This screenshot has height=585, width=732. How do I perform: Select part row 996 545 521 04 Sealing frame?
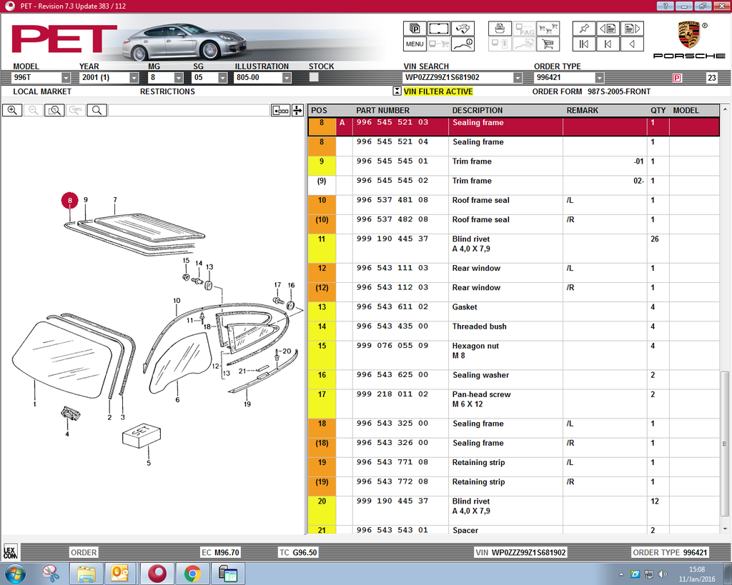point(513,146)
